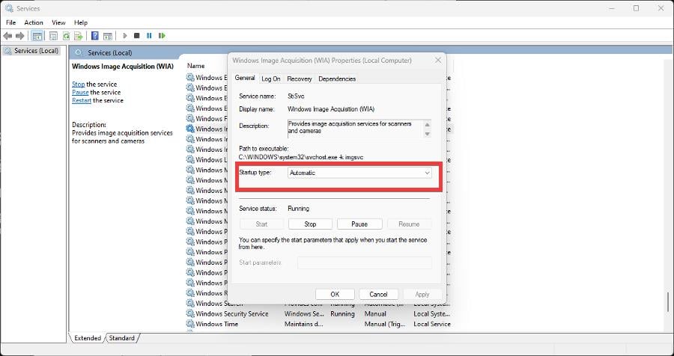Select the Standard view tab
674x356 pixels.
(121, 338)
